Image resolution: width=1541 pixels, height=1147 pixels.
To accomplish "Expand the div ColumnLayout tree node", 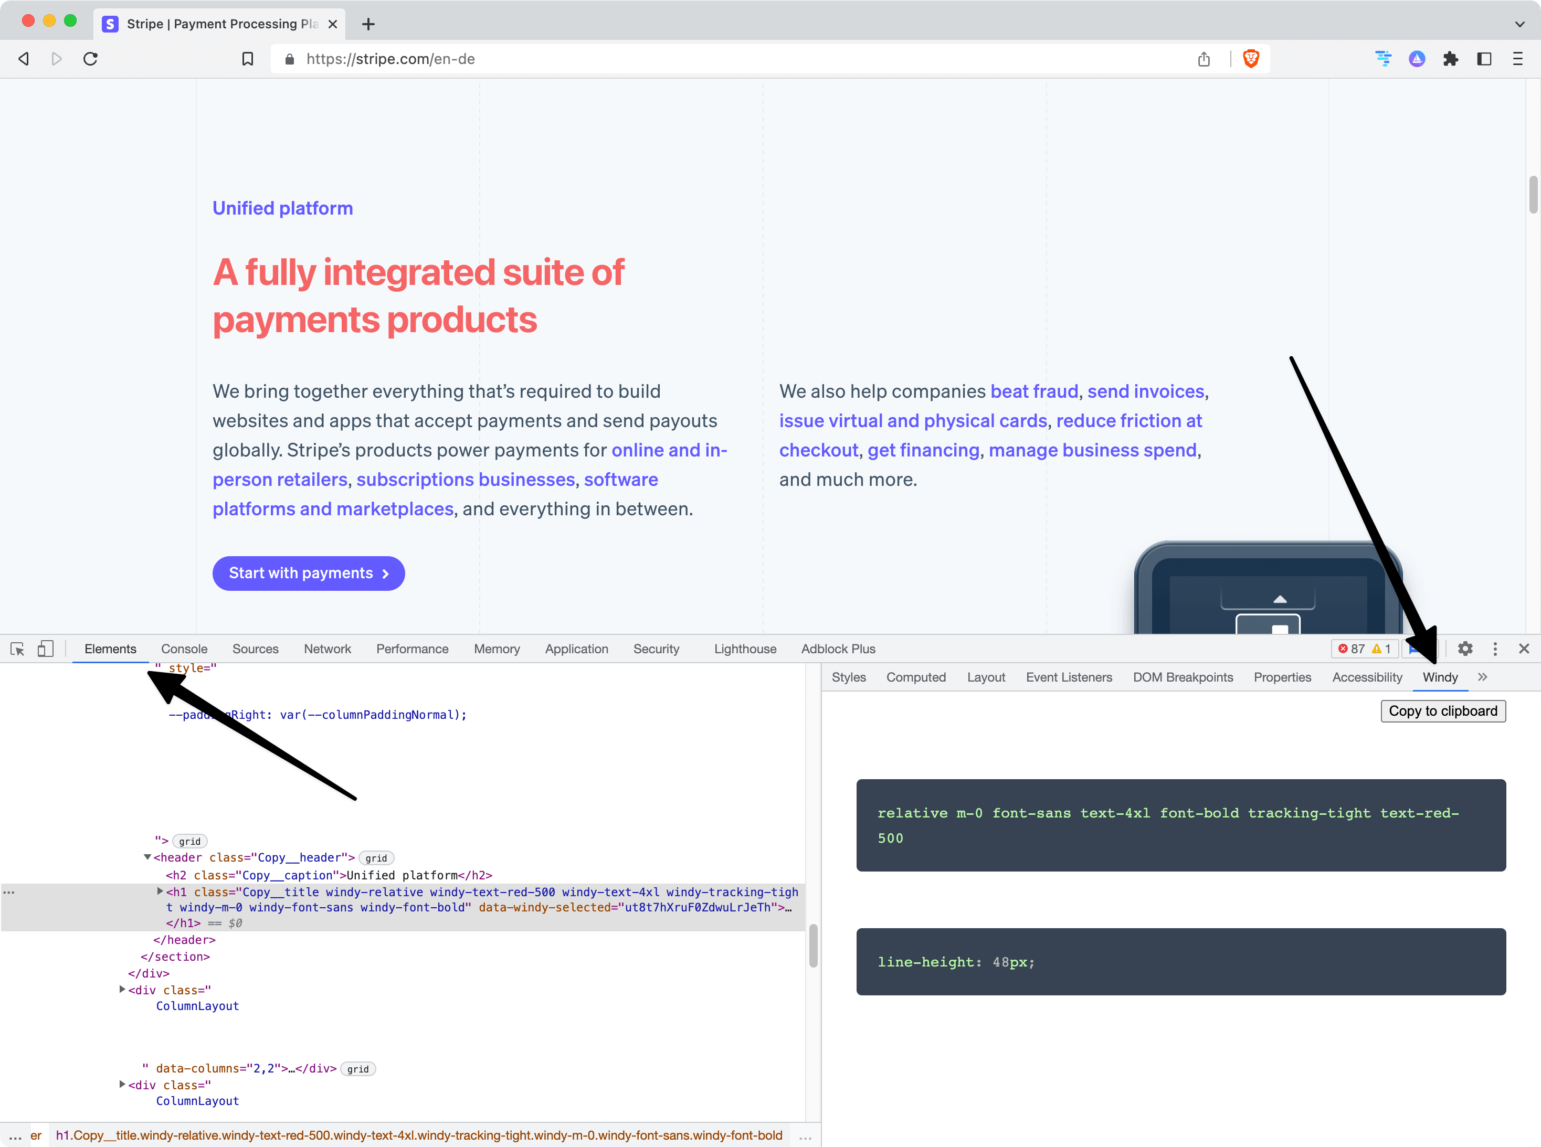I will pyautogui.click(x=121, y=989).
